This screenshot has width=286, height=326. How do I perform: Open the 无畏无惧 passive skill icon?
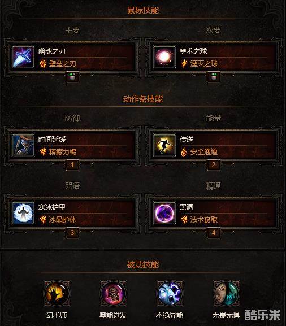(x=226, y=293)
